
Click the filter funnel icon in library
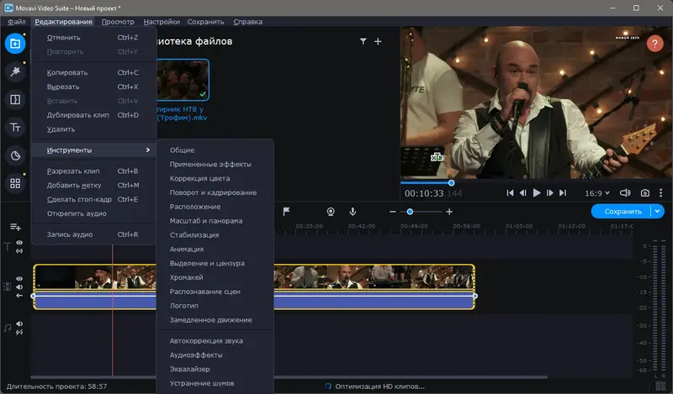(x=363, y=41)
